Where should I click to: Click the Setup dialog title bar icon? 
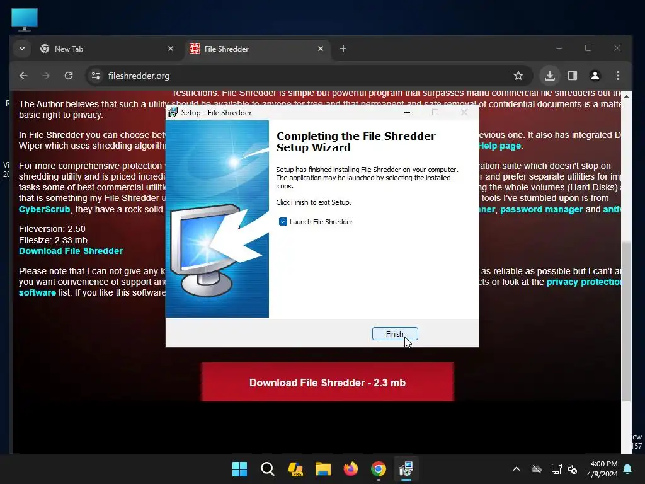[173, 112]
